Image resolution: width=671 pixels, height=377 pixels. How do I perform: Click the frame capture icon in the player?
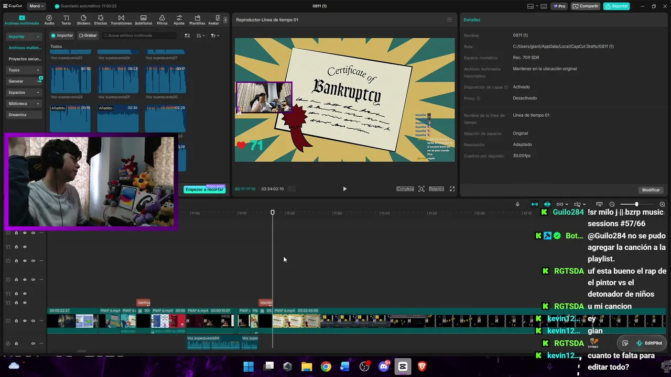click(x=421, y=189)
